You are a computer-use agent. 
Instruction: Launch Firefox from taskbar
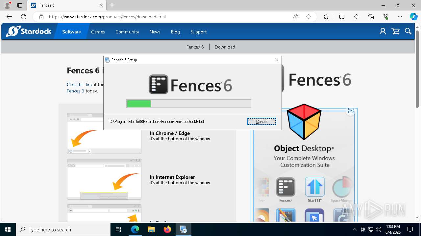(167, 229)
